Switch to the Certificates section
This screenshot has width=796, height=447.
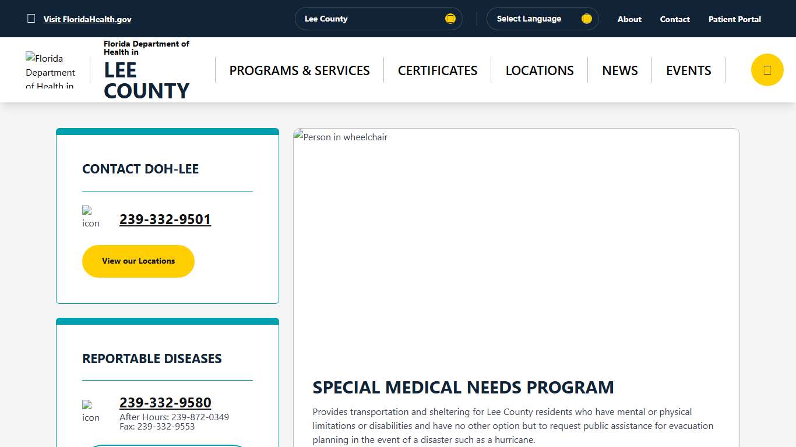pyautogui.click(x=437, y=70)
